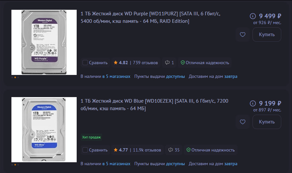
Task: Click the 4.82 star rating
Action: (x=121, y=63)
